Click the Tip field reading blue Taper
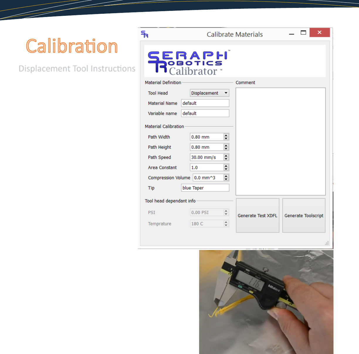The height and width of the screenshot is (354, 359). pos(205,188)
